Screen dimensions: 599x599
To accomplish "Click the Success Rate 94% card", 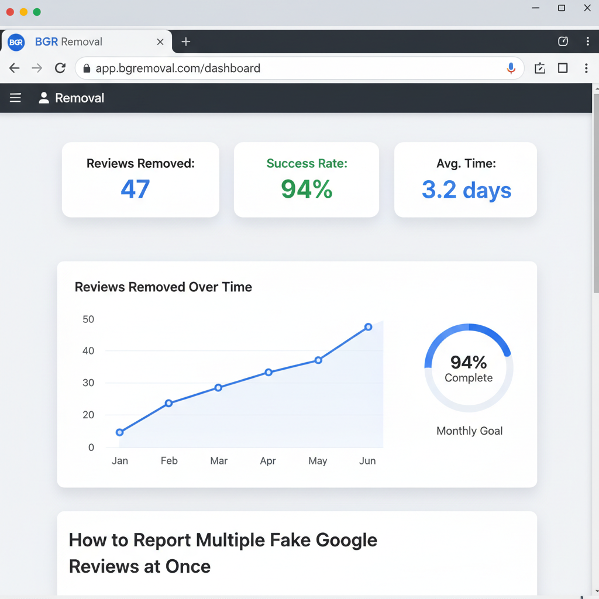I will tap(307, 180).
